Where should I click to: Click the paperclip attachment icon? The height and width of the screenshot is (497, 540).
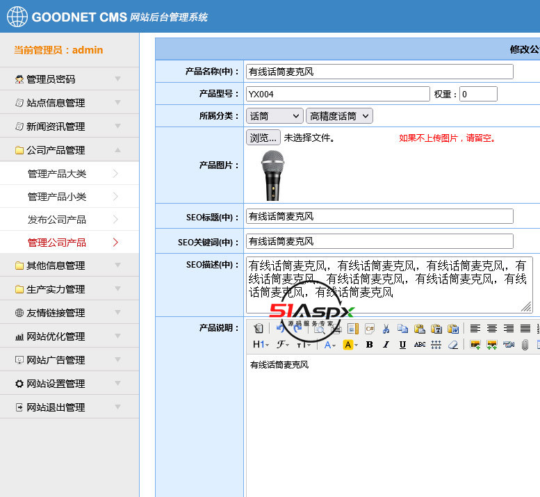tap(525, 345)
